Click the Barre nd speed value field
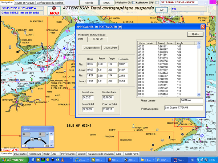 (42, 134)
